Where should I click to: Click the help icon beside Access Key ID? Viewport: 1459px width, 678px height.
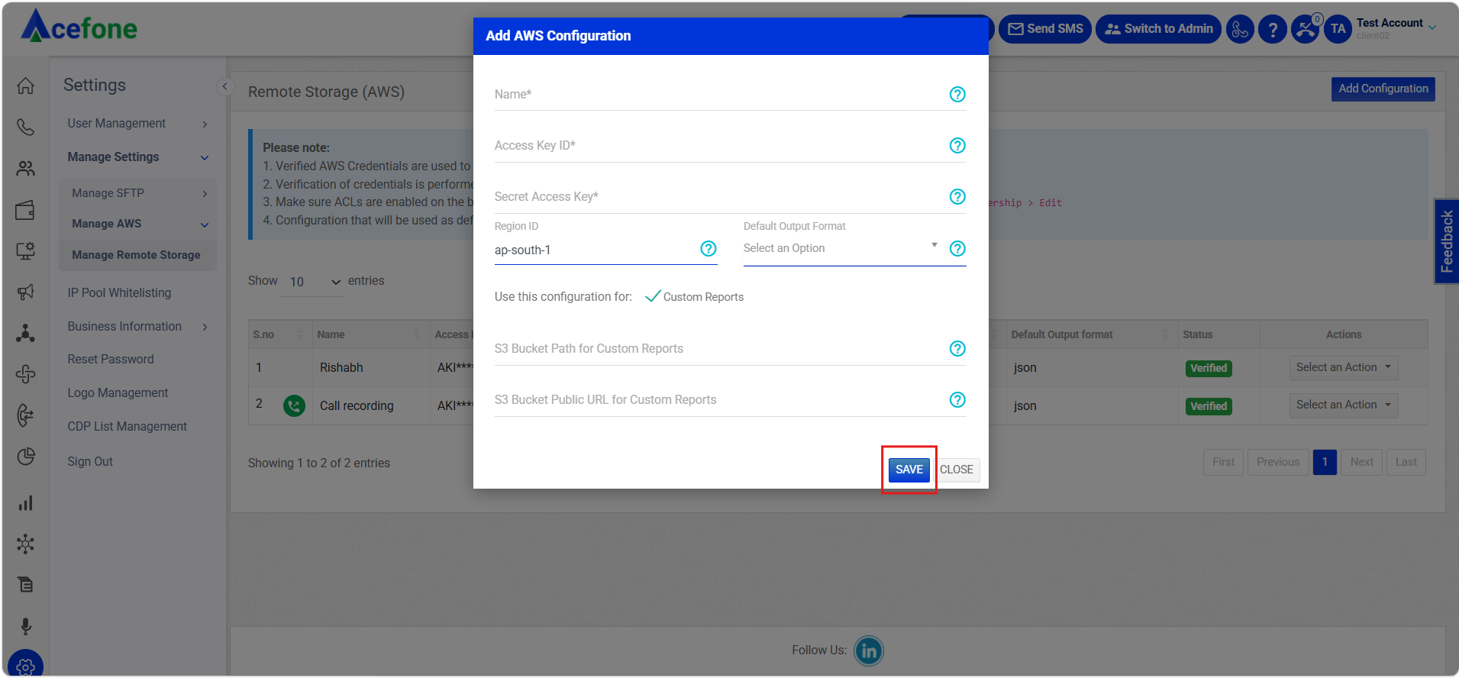point(957,145)
